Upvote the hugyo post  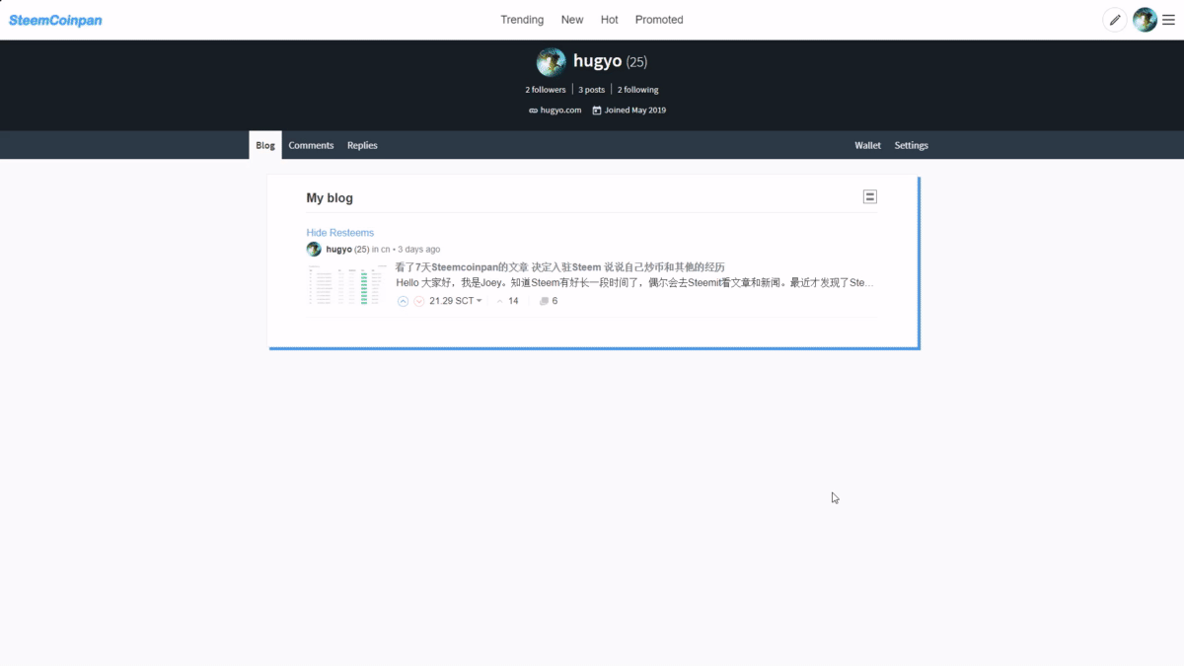(x=403, y=301)
